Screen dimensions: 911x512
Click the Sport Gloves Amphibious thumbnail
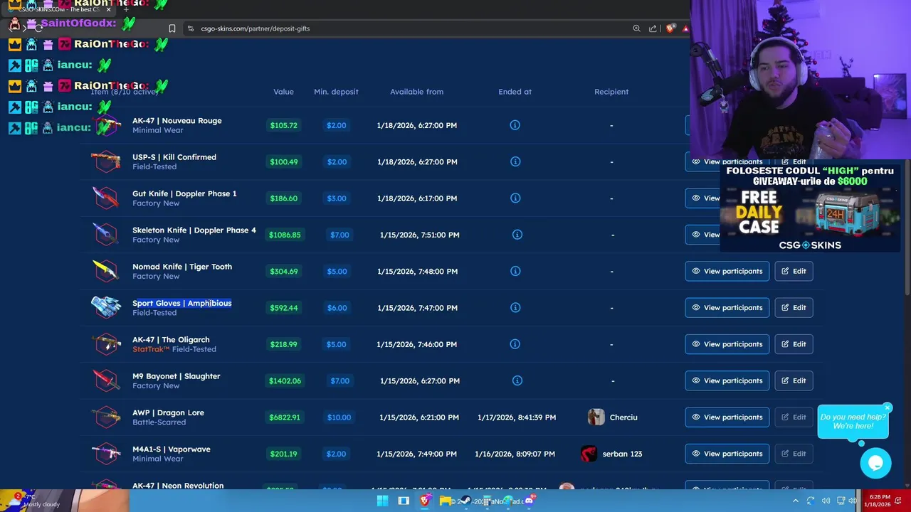pyautogui.click(x=106, y=306)
